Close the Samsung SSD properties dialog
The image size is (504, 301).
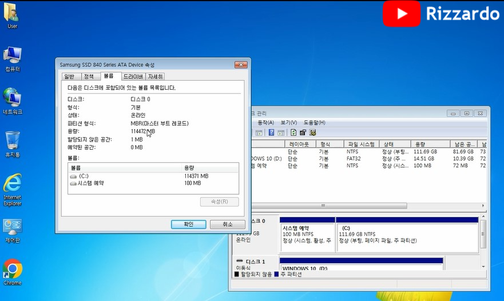point(241,65)
